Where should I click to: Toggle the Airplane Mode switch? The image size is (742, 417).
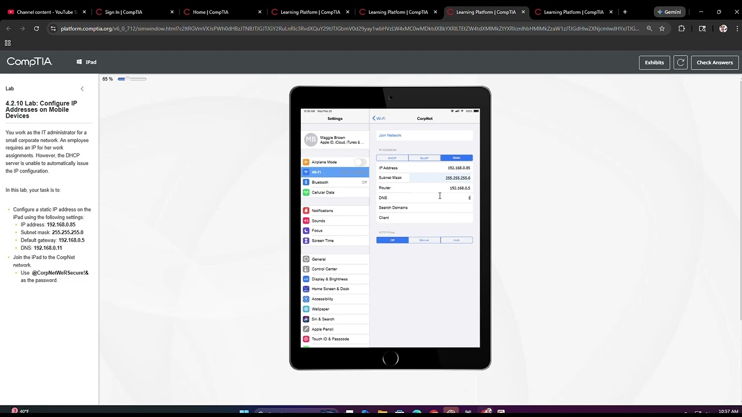(360, 162)
